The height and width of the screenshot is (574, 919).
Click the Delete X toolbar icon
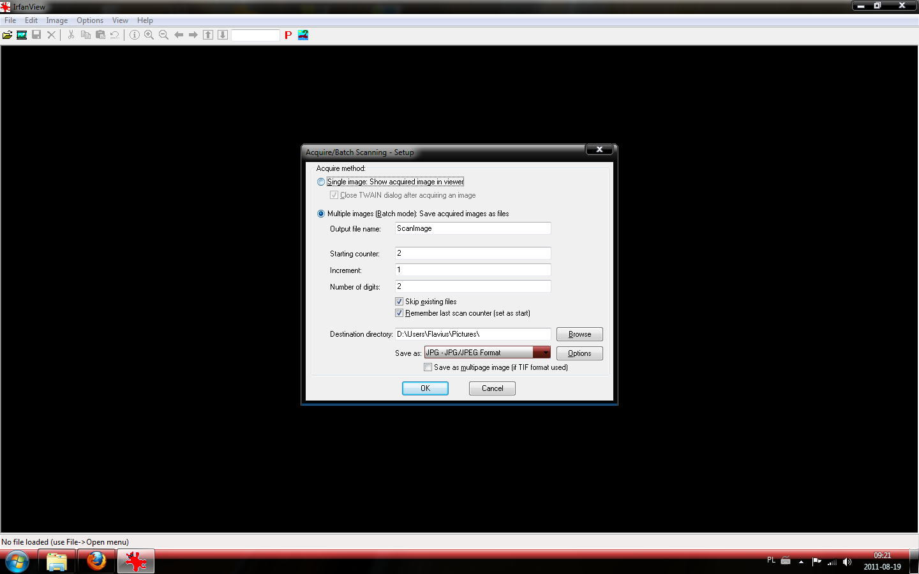click(52, 35)
